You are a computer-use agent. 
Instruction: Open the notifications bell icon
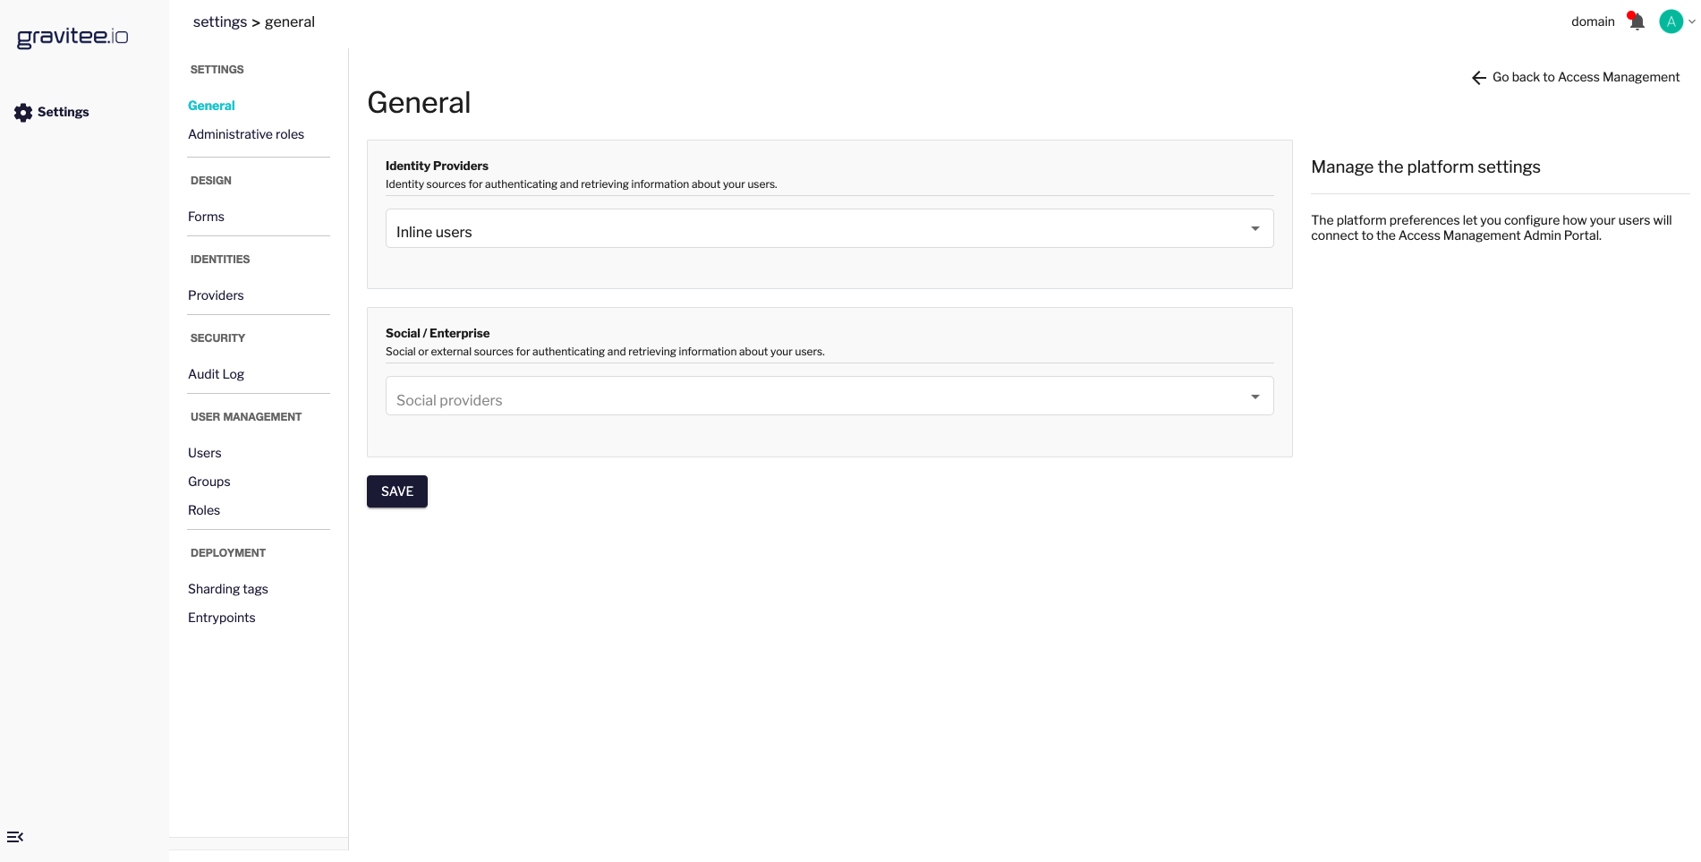(x=1636, y=21)
